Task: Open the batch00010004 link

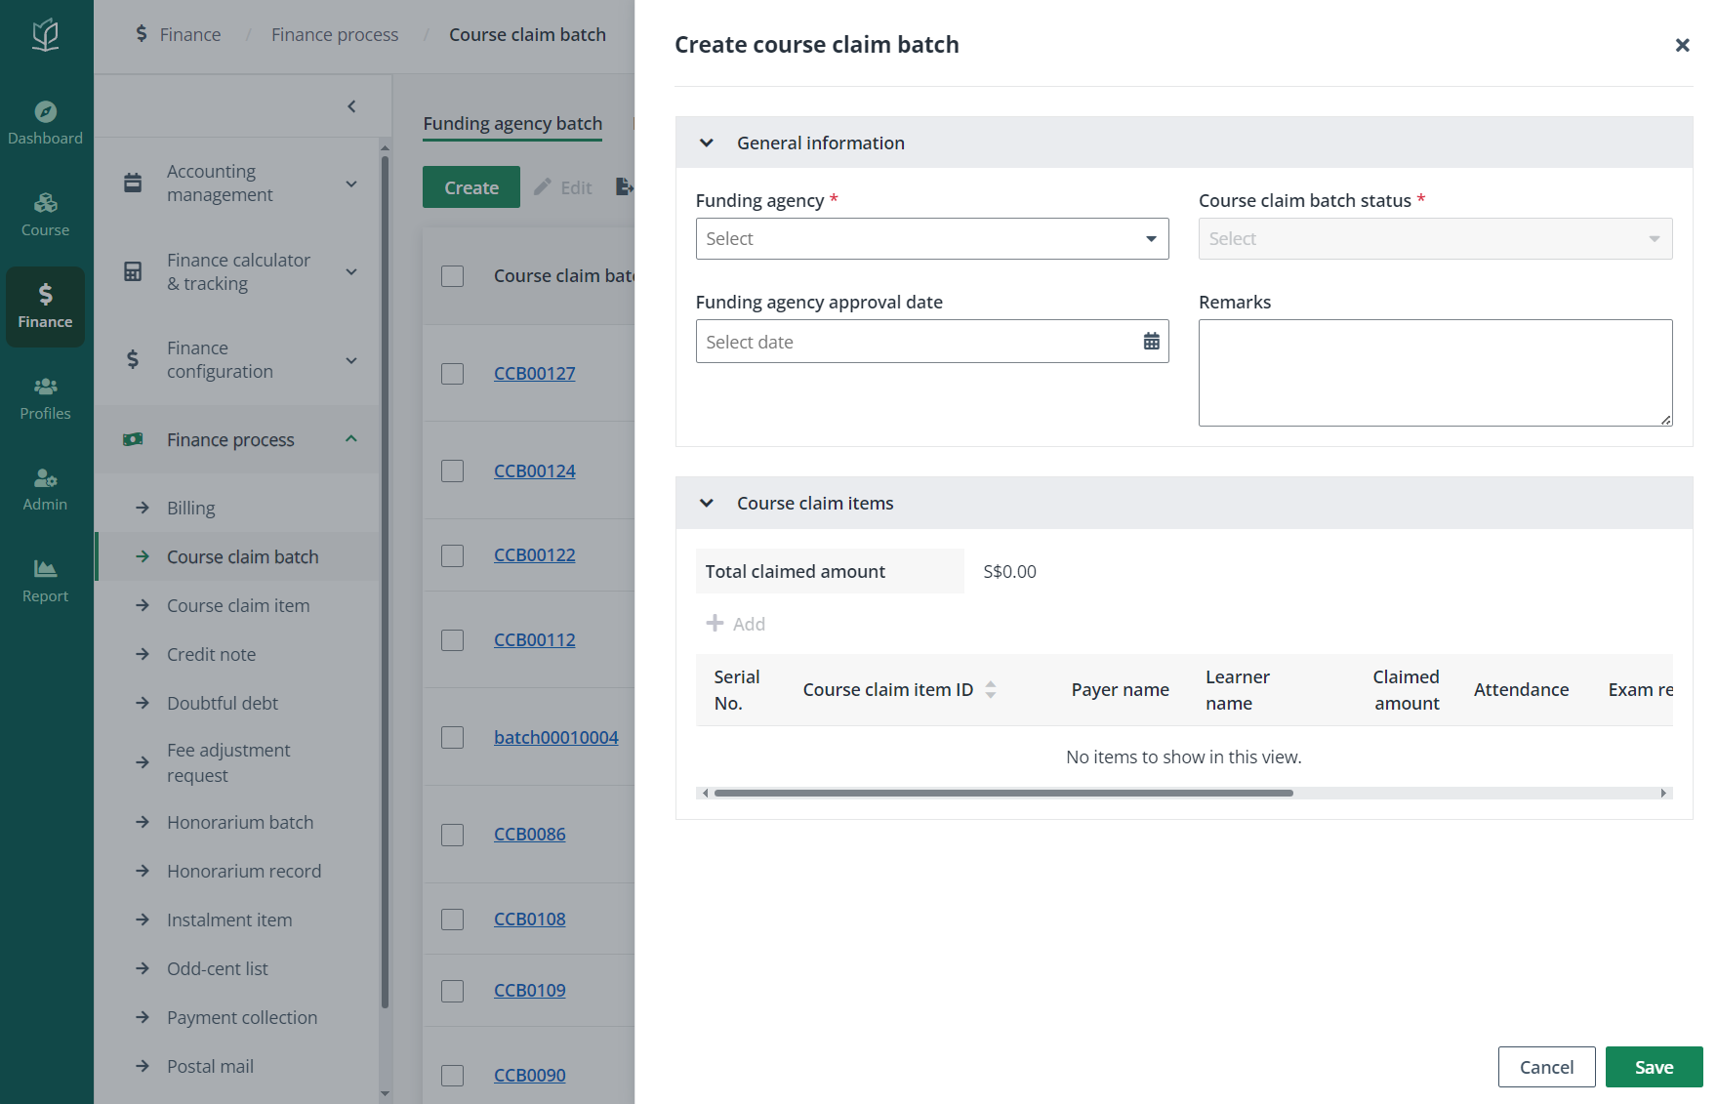Action: (556, 737)
